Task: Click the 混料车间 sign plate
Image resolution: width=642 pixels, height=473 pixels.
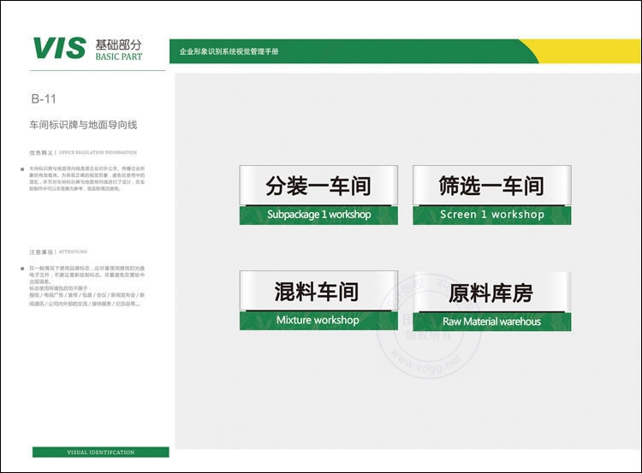Action: tap(317, 292)
